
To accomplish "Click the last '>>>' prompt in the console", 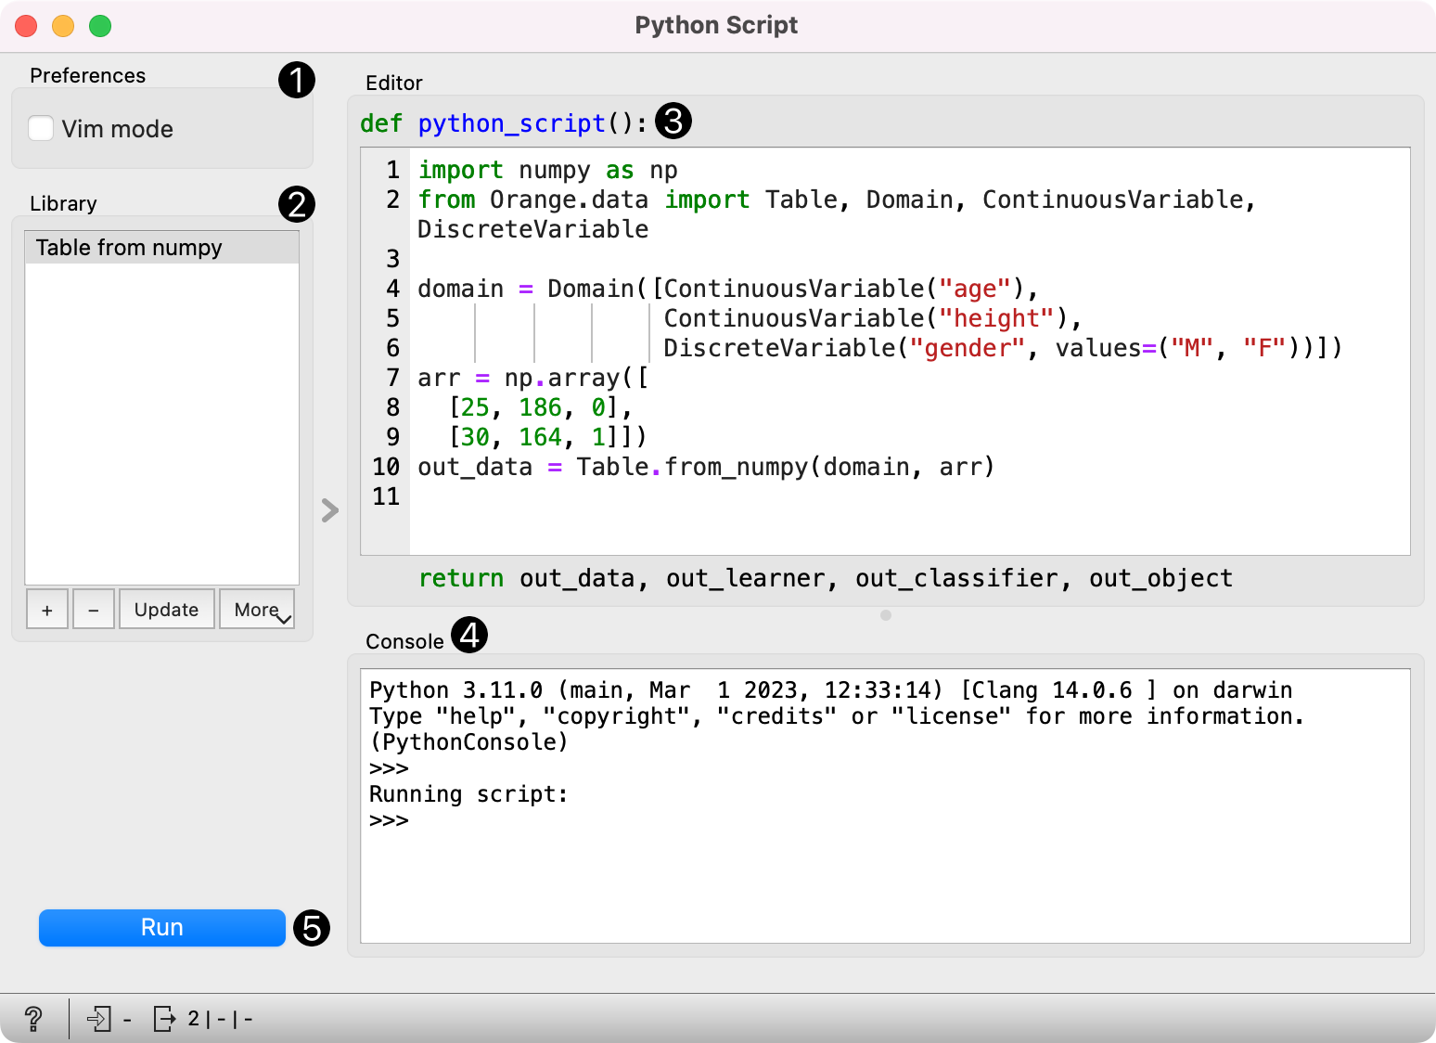I will pyautogui.click(x=389, y=820).
